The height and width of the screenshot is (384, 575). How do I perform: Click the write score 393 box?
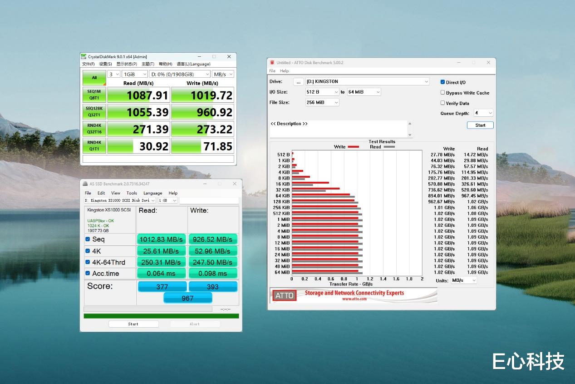click(x=213, y=287)
